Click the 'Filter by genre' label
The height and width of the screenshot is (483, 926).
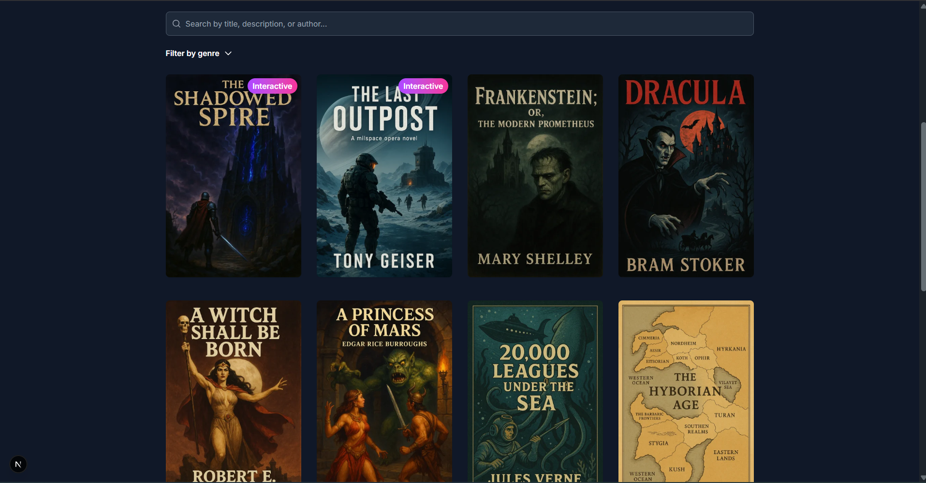tap(191, 53)
